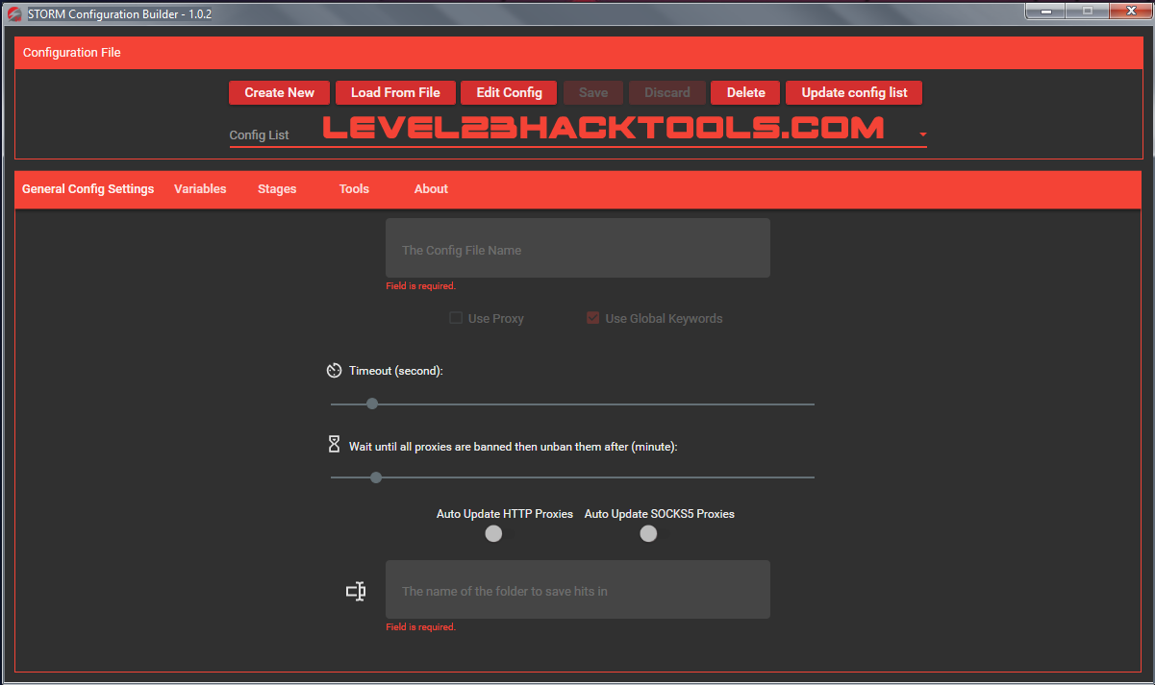Open the Stages tab
Viewport: 1155px width, 685px height.
[x=277, y=189]
